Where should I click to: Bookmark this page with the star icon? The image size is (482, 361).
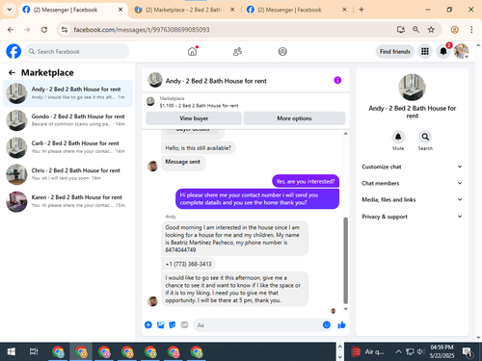tap(431, 30)
